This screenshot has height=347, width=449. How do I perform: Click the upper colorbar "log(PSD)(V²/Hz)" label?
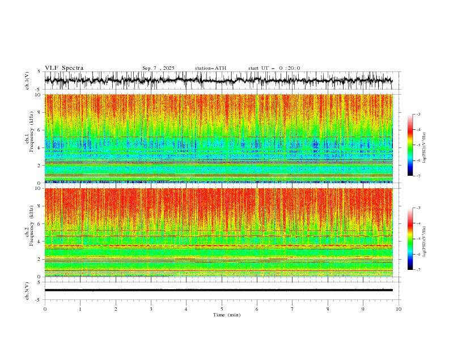425,148
